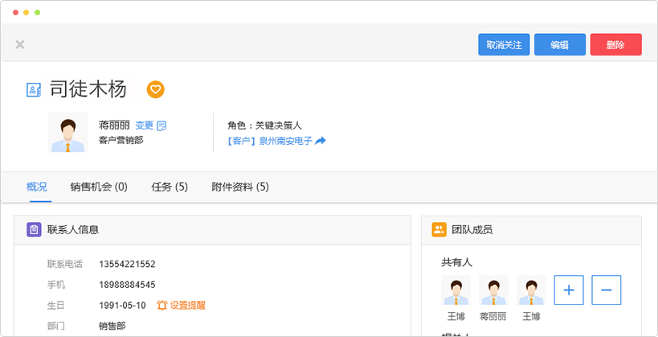Click the alarm bell reminder icon
This screenshot has width=658, height=337.
162,306
